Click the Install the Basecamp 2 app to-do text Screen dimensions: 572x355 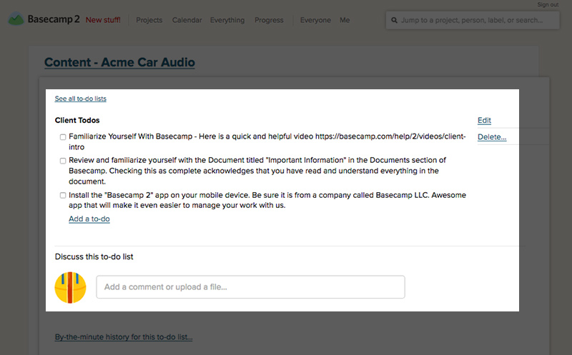[x=267, y=200]
